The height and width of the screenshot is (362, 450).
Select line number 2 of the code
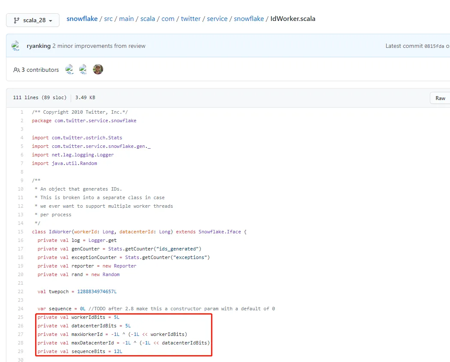[x=22, y=121]
